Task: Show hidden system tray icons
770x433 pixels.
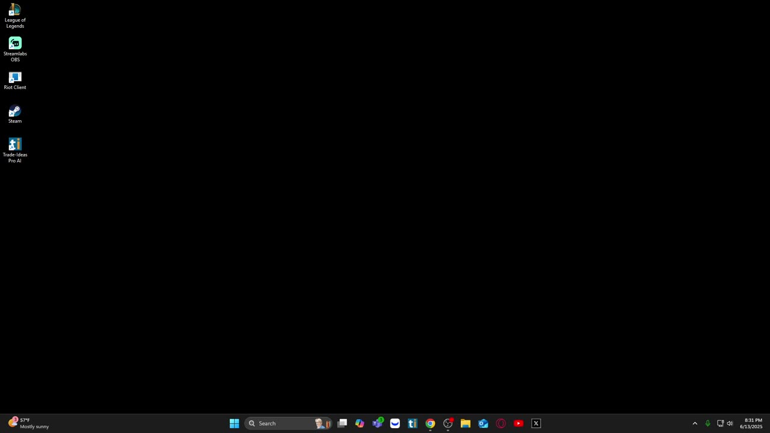Action: click(695, 423)
